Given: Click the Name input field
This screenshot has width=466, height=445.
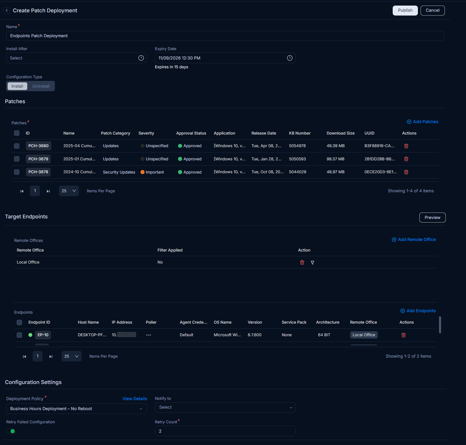Looking at the screenshot, I should [225, 36].
